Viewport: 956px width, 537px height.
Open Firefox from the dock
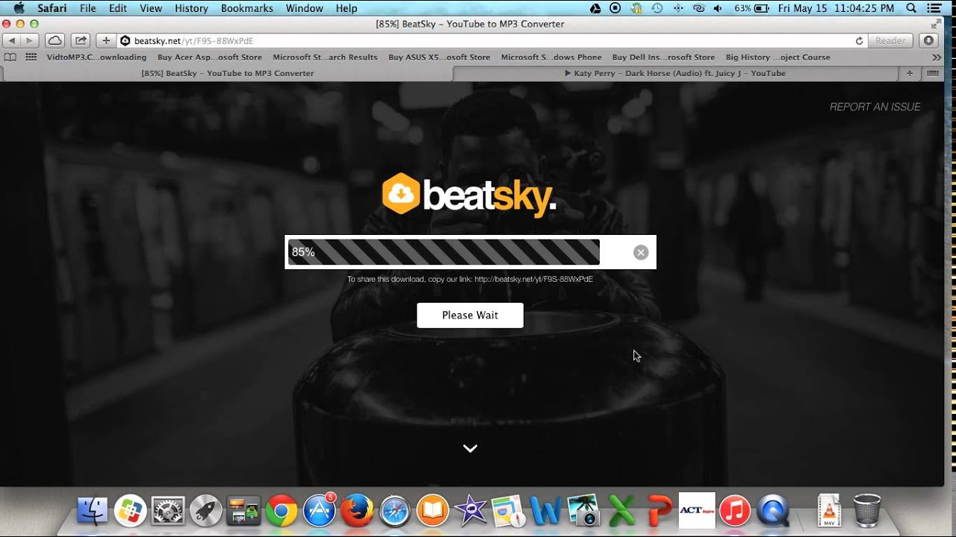[x=357, y=511]
